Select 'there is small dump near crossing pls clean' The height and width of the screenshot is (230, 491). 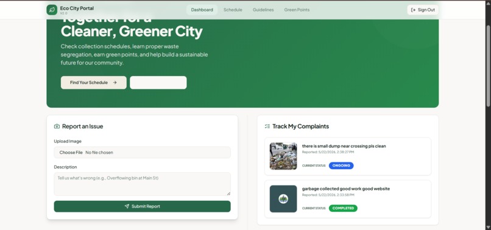(x=344, y=146)
